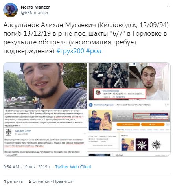Open Twitter Web Client source link

(73, 167)
